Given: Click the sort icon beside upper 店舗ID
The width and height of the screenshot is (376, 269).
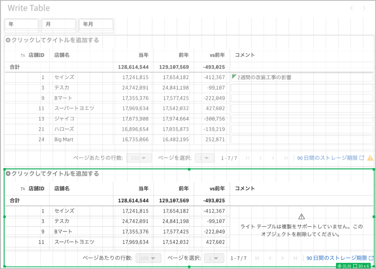Looking at the screenshot, I should pos(23,55).
